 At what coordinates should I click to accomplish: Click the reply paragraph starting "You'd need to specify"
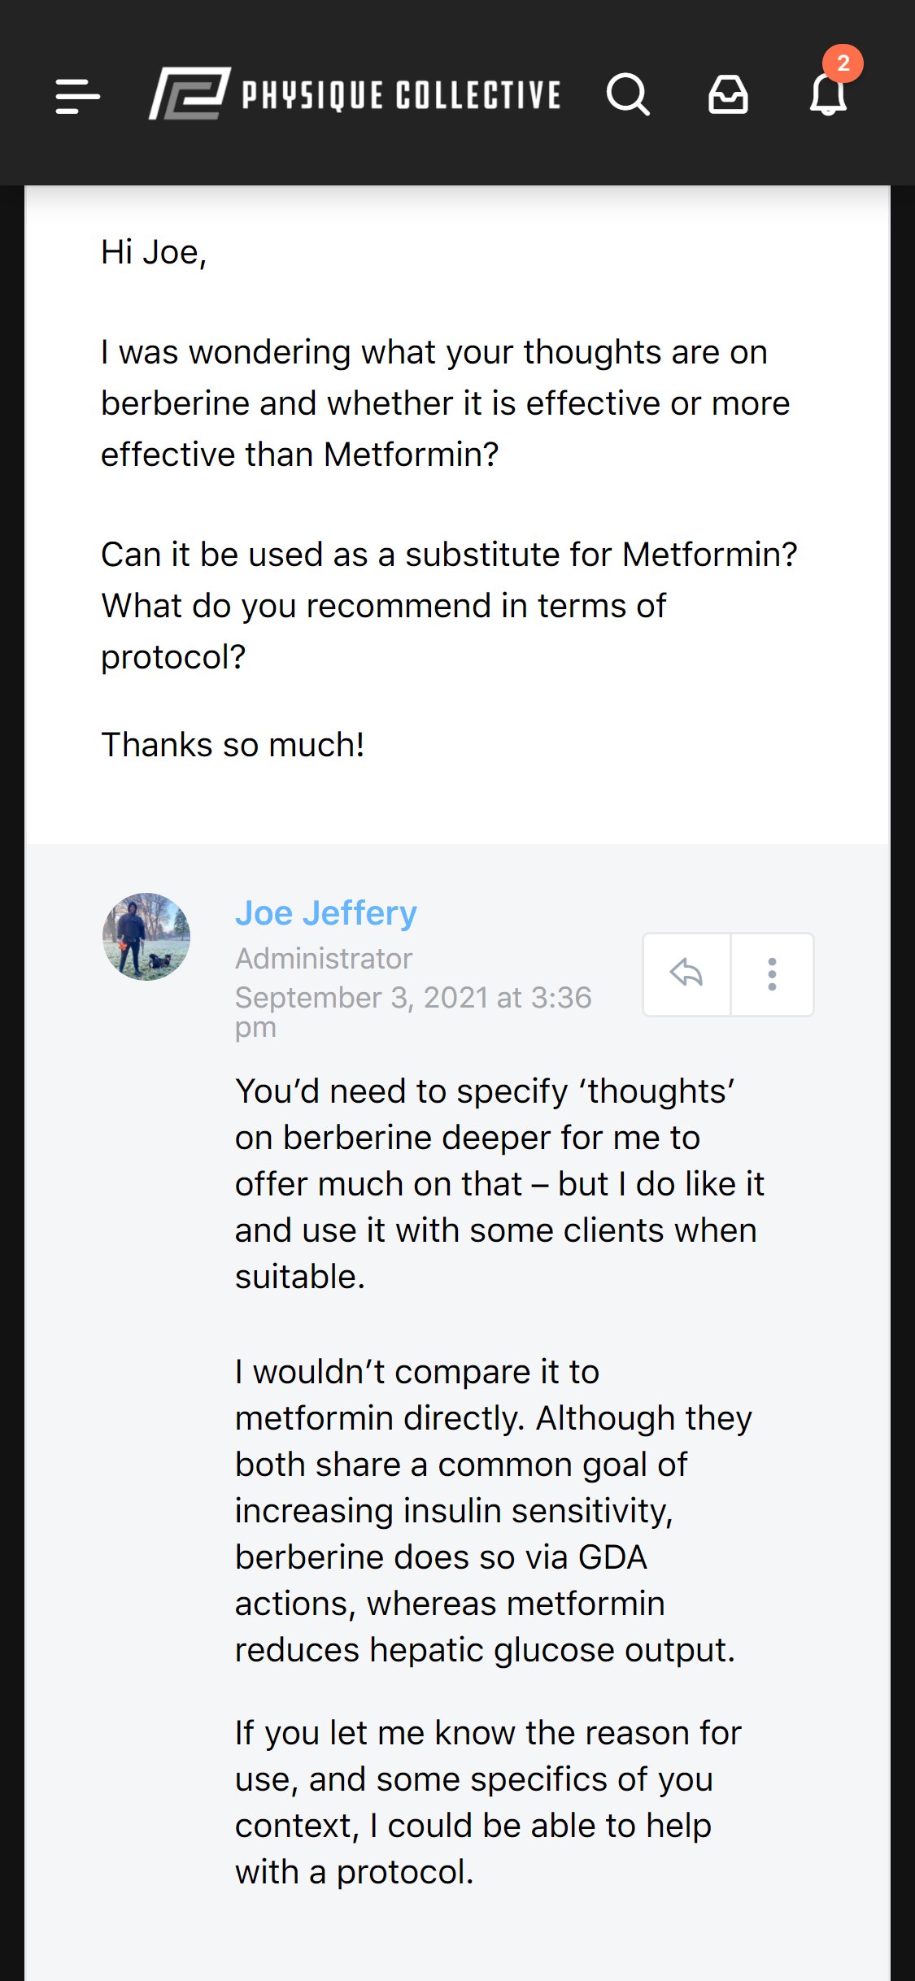coord(499,1184)
